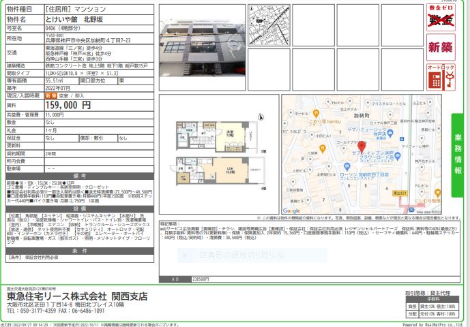The image size is (470, 327).
Task: Click the 北野坂Fビル map pin
Action: pyautogui.click(x=329, y=166)
